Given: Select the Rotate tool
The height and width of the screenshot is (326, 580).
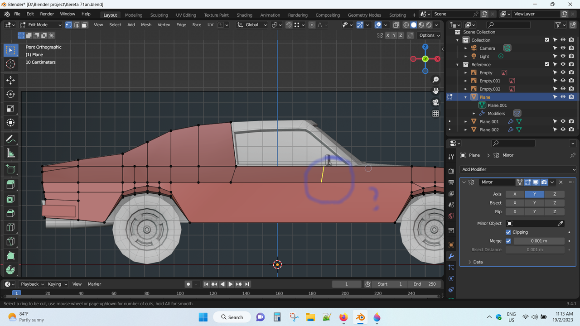Looking at the screenshot, I should coord(11,94).
